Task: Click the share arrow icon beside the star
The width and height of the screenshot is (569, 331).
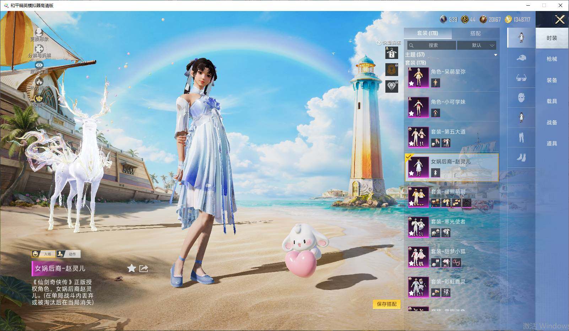Action: [x=143, y=268]
